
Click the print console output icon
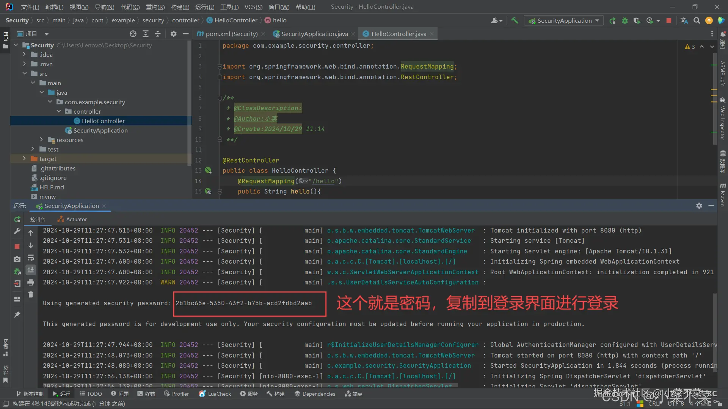point(31,283)
